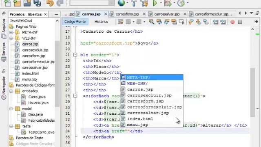The width and height of the screenshot is (261, 147).
Task: Open the browser globe dropdown arrow
Action: point(127,2)
